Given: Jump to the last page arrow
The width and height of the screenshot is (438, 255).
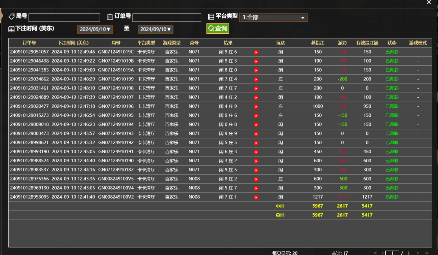Looking at the screenshot, I should 427,253.
